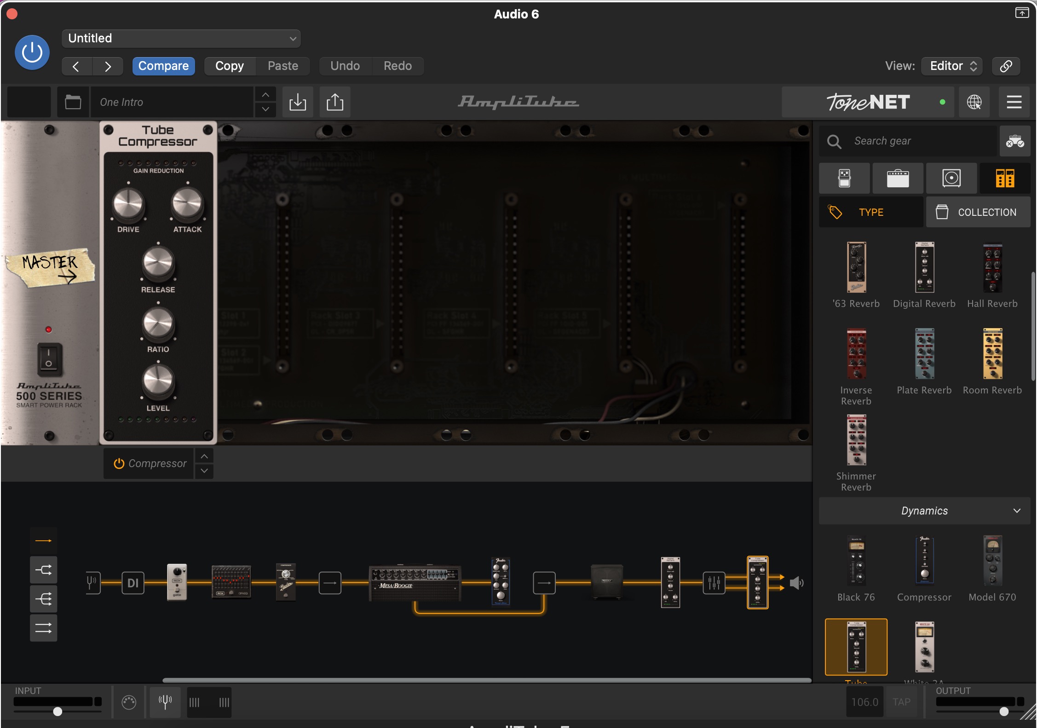This screenshot has width=1037, height=728.
Task: Select the rack effects gear category tab
Action: 1005,178
